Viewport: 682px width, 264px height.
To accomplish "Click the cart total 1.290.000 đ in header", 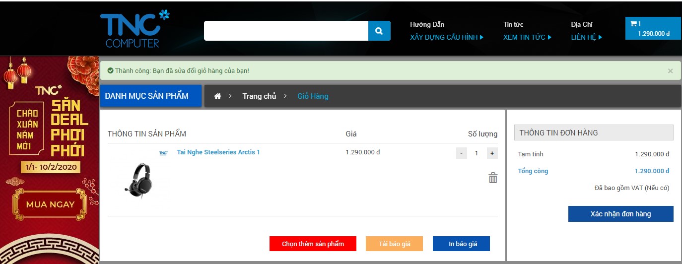I will click(654, 34).
